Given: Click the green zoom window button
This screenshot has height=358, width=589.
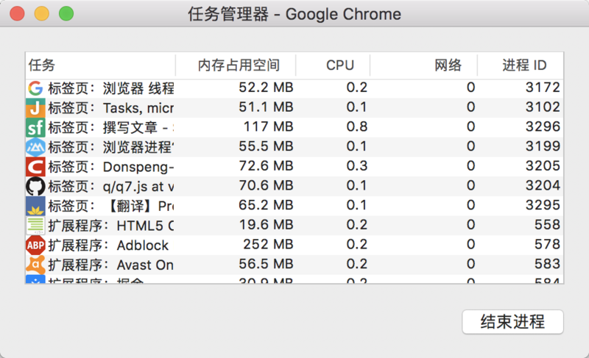Looking at the screenshot, I should point(66,13).
